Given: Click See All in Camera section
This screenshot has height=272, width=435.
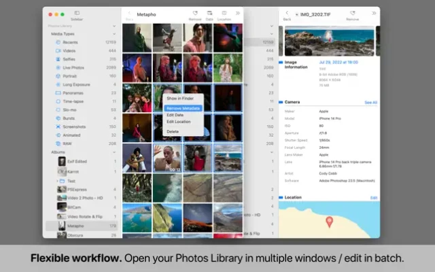Looking at the screenshot, I should pyautogui.click(x=370, y=103).
